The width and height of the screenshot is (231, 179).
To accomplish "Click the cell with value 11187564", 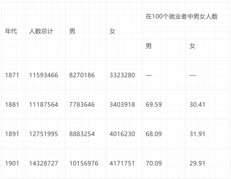I will 45,105.
